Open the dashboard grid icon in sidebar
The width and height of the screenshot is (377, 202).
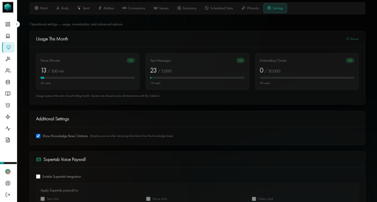pyautogui.click(x=8, y=24)
